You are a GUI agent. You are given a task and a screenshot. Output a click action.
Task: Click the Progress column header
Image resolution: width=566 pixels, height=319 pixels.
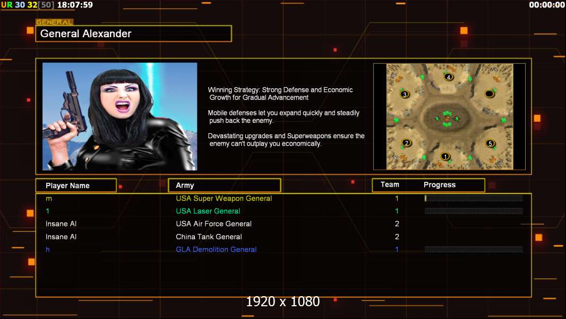(439, 184)
